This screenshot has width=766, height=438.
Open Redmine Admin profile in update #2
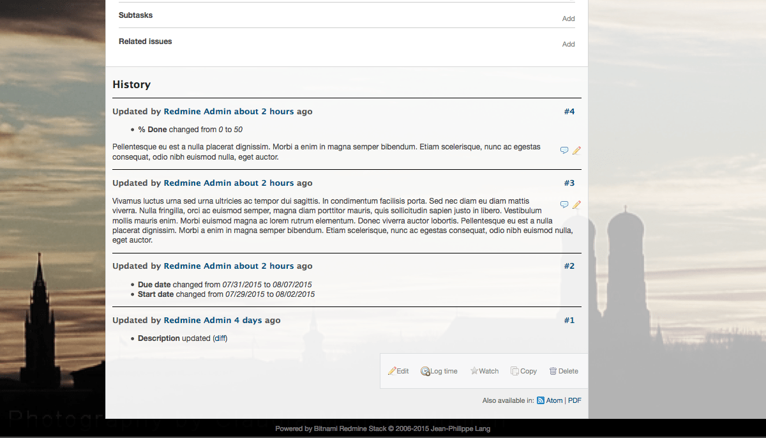[x=197, y=266]
